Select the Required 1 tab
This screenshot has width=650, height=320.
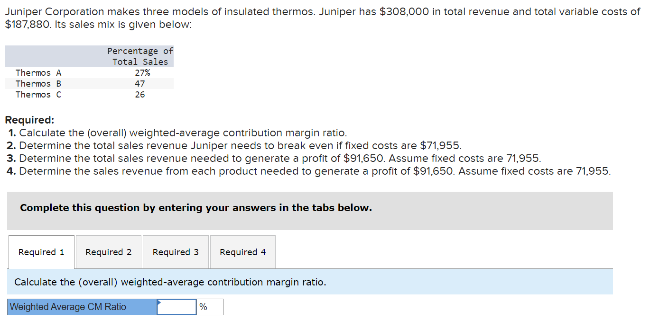click(41, 252)
